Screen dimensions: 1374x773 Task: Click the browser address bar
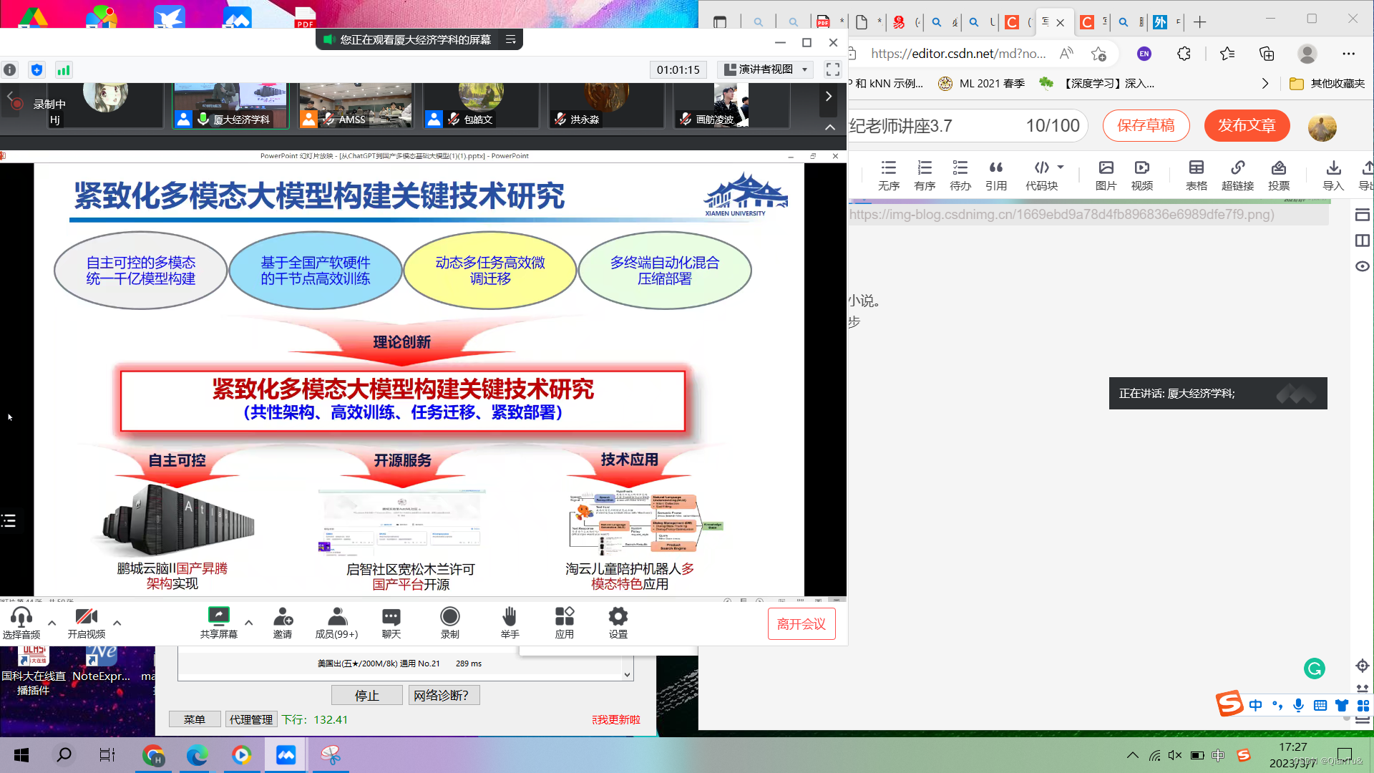(958, 54)
